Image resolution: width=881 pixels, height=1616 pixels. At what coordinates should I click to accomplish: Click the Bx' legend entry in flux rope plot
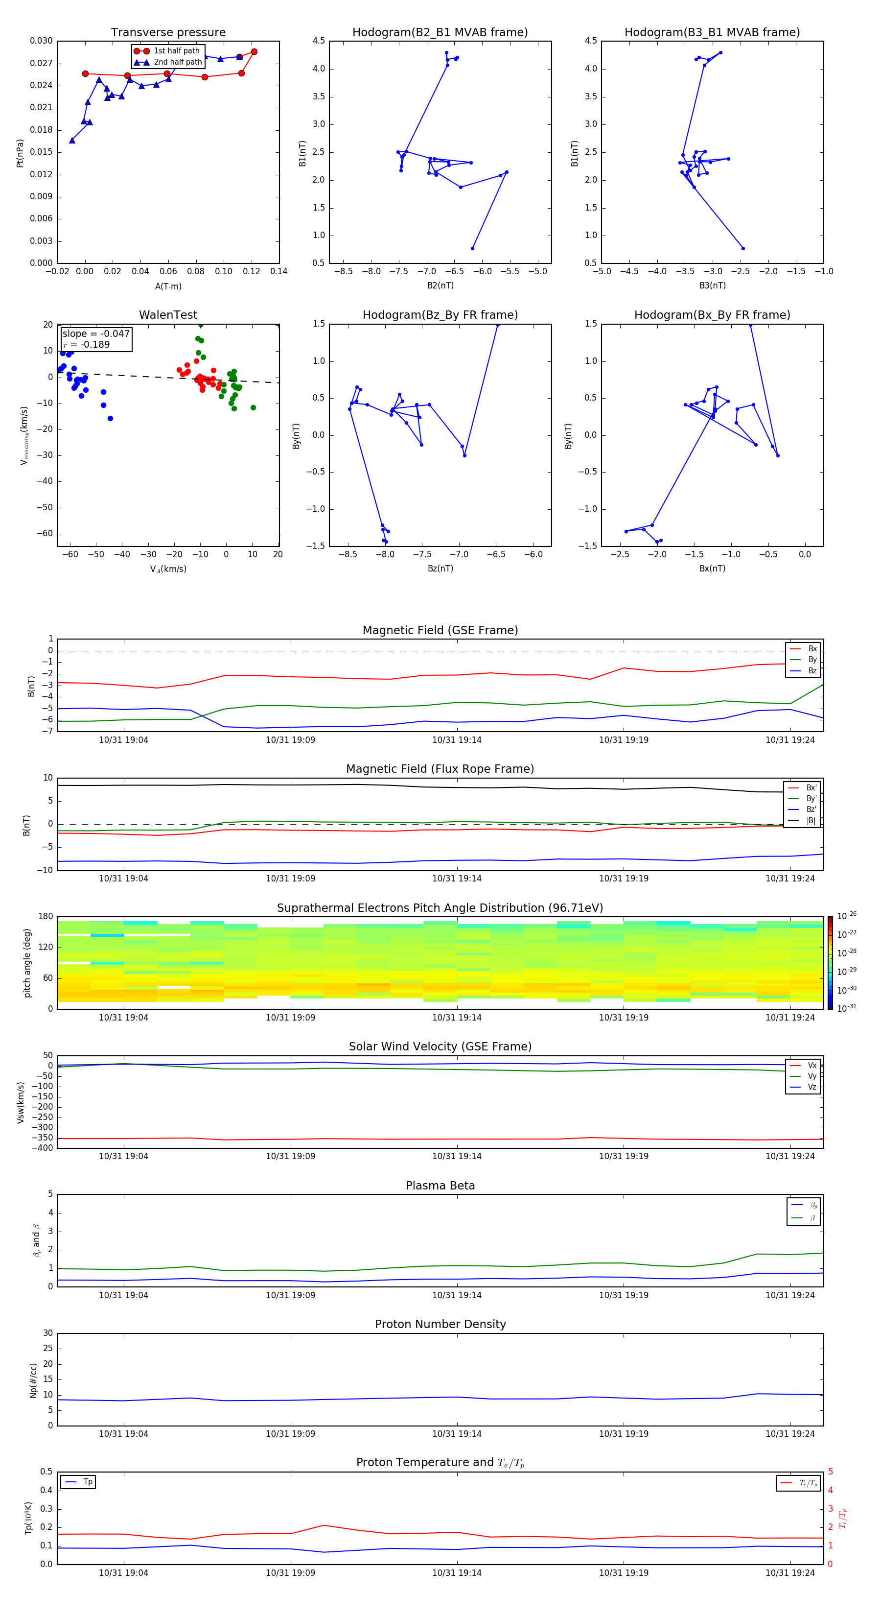[x=802, y=788]
